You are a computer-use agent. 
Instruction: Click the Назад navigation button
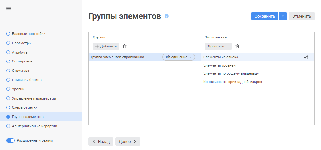point(101,141)
